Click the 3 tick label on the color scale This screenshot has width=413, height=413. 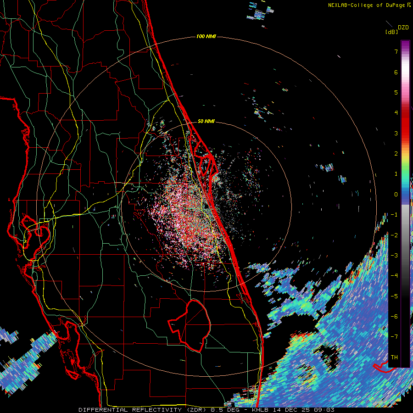396,133
